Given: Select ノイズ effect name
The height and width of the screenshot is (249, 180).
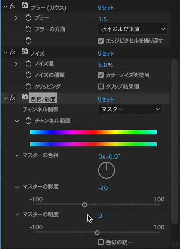Looking at the screenshot, I should click(38, 54).
